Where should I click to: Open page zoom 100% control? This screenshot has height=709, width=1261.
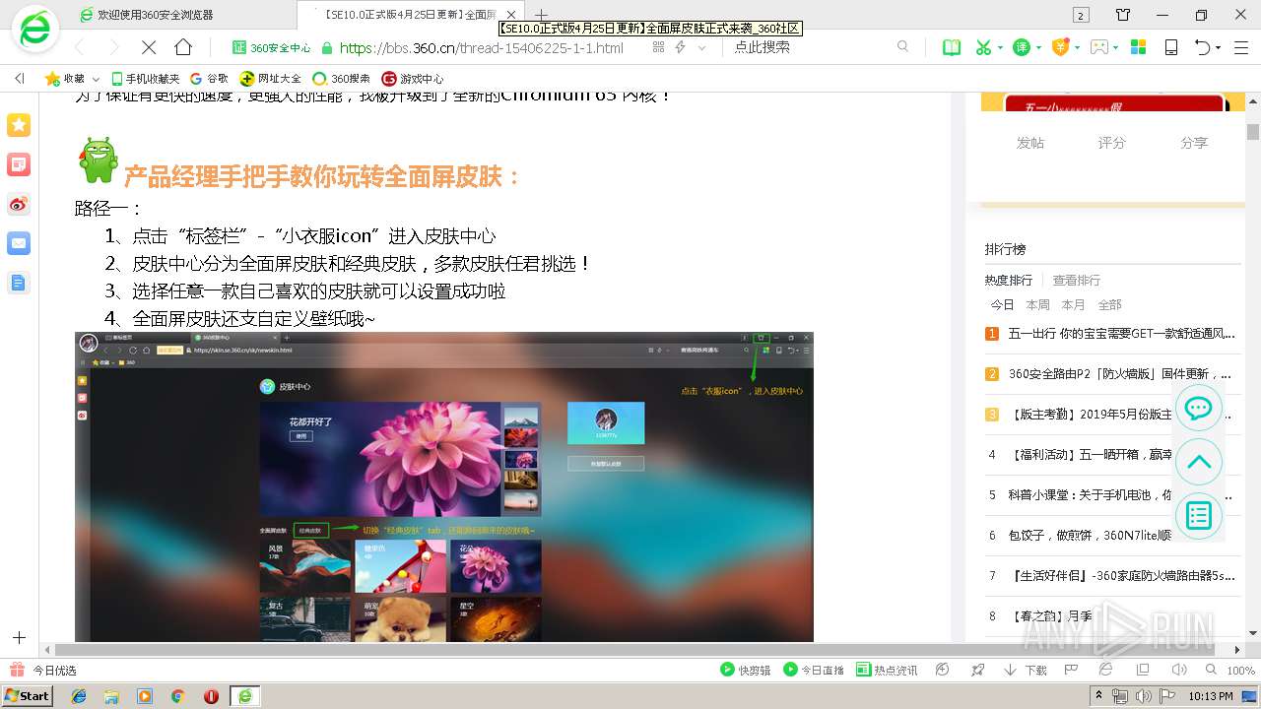(x=1232, y=670)
